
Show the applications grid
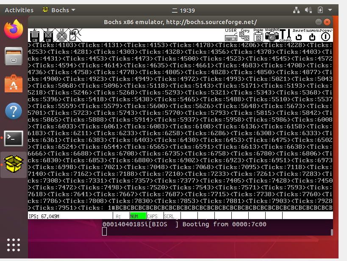click(x=14, y=245)
